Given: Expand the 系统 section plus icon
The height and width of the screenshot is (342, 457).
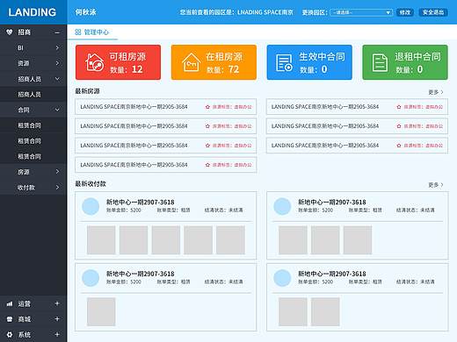Looking at the screenshot, I should point(57,334).
